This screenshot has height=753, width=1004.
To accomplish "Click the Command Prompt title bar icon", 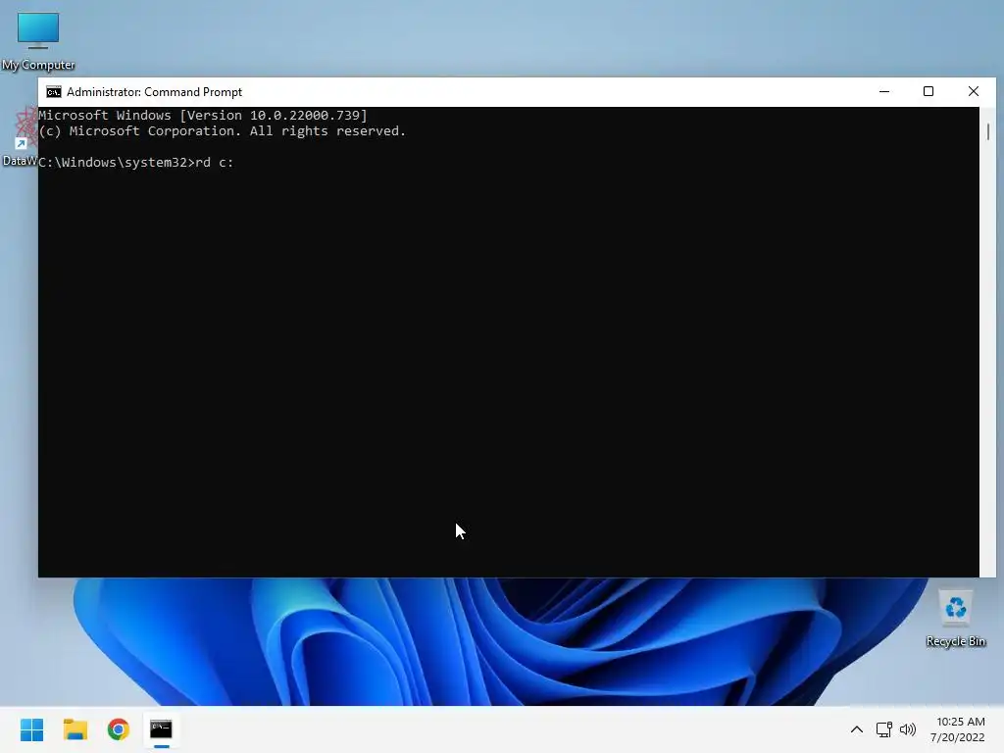I will tap(54, 92).
